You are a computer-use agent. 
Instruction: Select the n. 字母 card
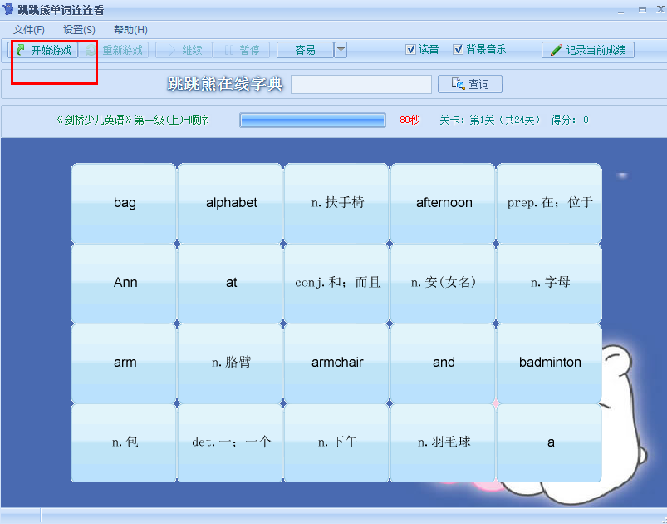click(x=549, y=284)
